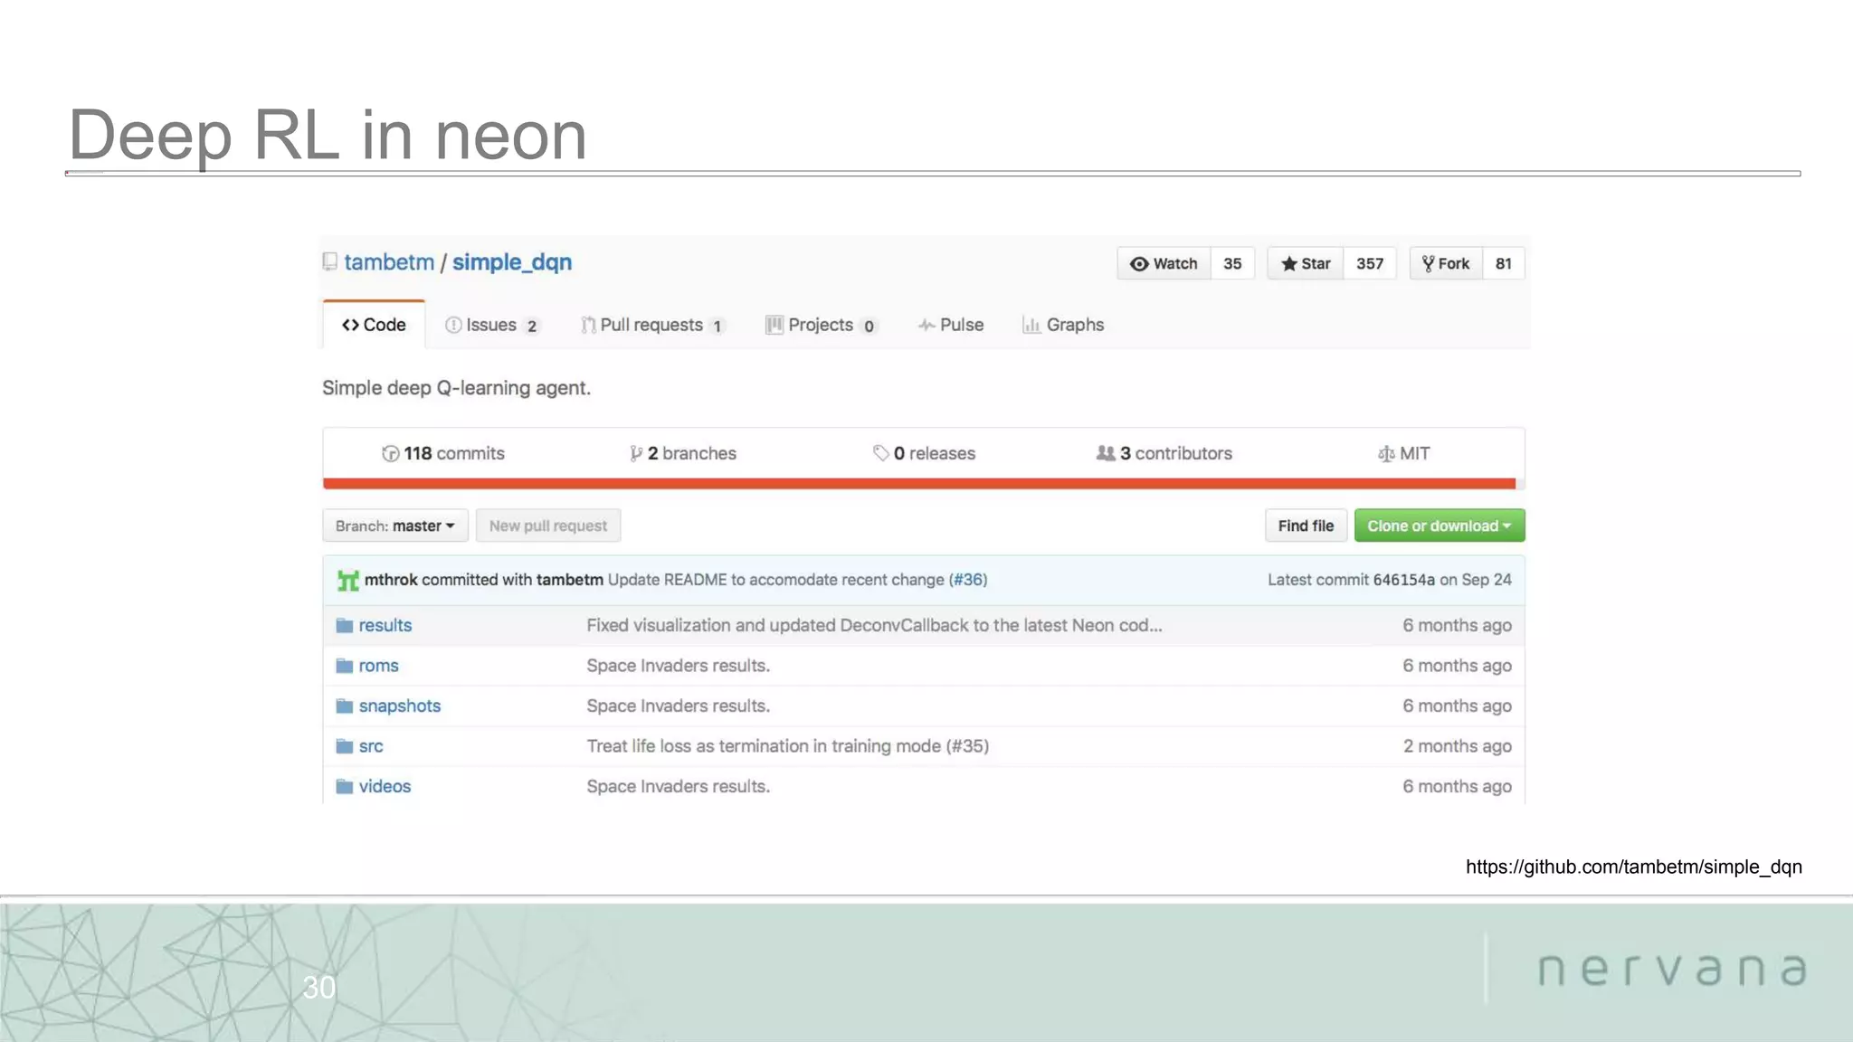The width and height of the screenshot is (1853, 1042).
Task: Open the Pulse tab
Action: click(950, 325)
